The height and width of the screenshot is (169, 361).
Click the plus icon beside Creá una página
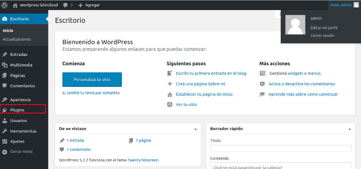[170, 84]
